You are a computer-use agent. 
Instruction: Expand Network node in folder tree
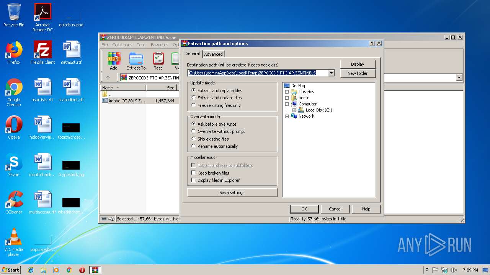coord(287,116)
